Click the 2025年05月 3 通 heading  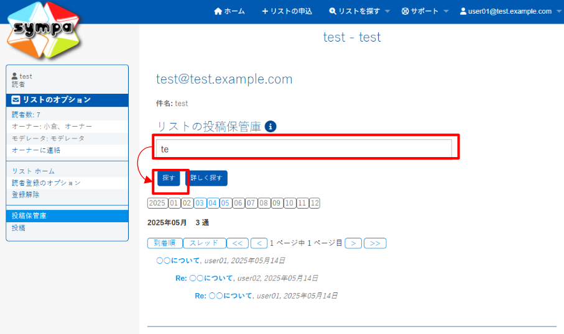[178, 223]
